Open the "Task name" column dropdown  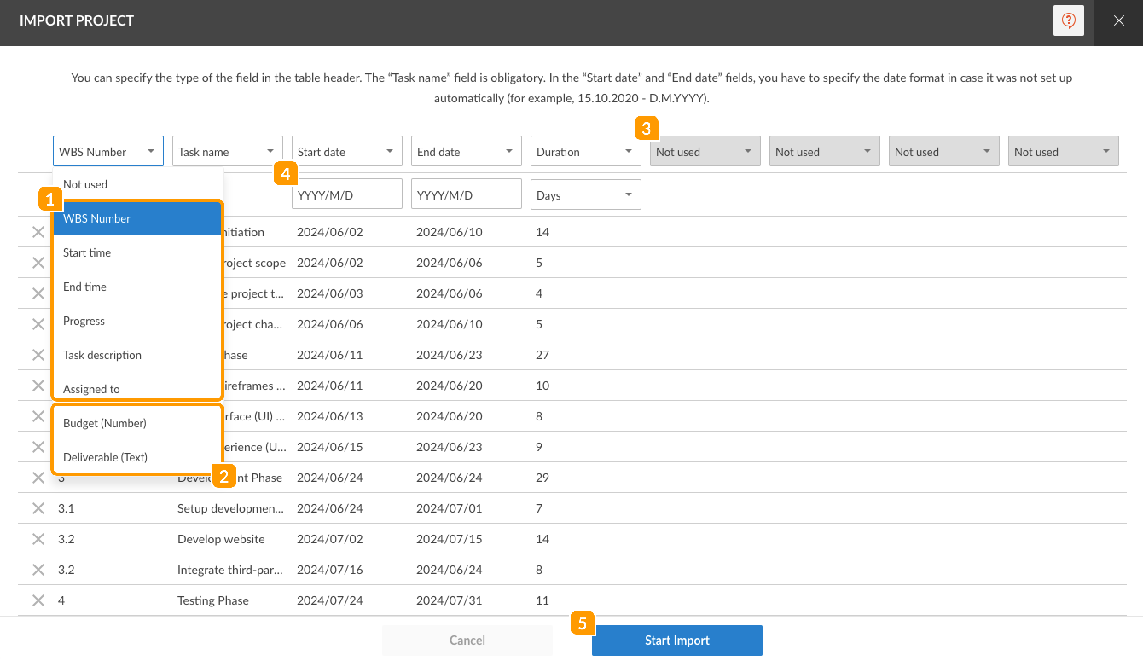227,151
